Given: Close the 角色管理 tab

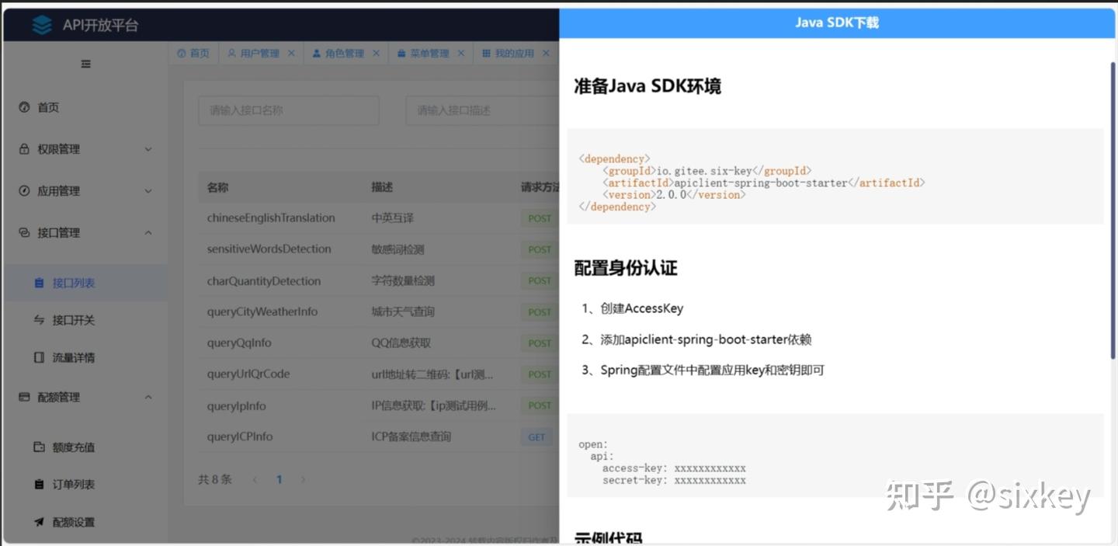Looking at the screenshot, I should [377, 53].
